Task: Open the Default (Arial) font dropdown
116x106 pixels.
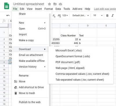Action: 81,15
